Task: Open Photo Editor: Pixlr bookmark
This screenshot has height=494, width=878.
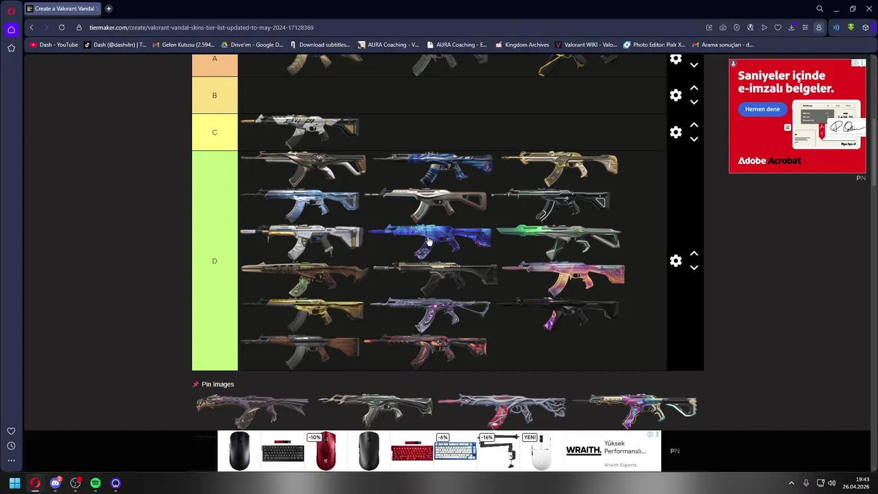Action: tap(654, 45)
